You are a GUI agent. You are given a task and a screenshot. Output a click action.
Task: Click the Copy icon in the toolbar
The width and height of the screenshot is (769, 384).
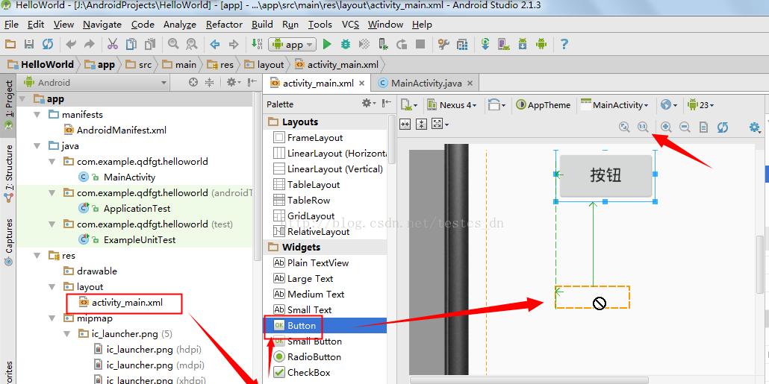[x=131, y=44]
